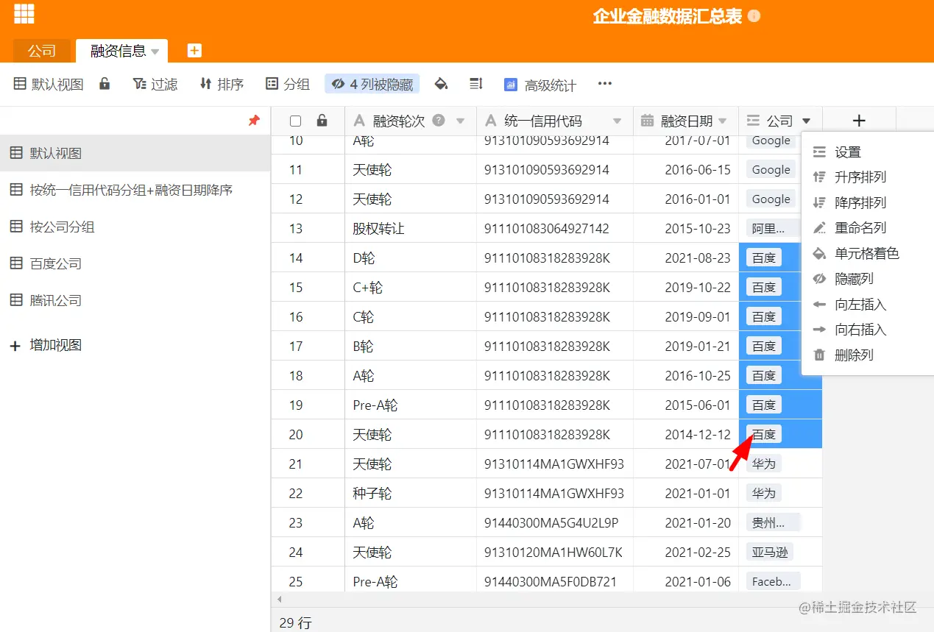Viewport: 934px width, 632px height.
Task: Choose 删除列 from the column menu
Action: pos(867,355)
